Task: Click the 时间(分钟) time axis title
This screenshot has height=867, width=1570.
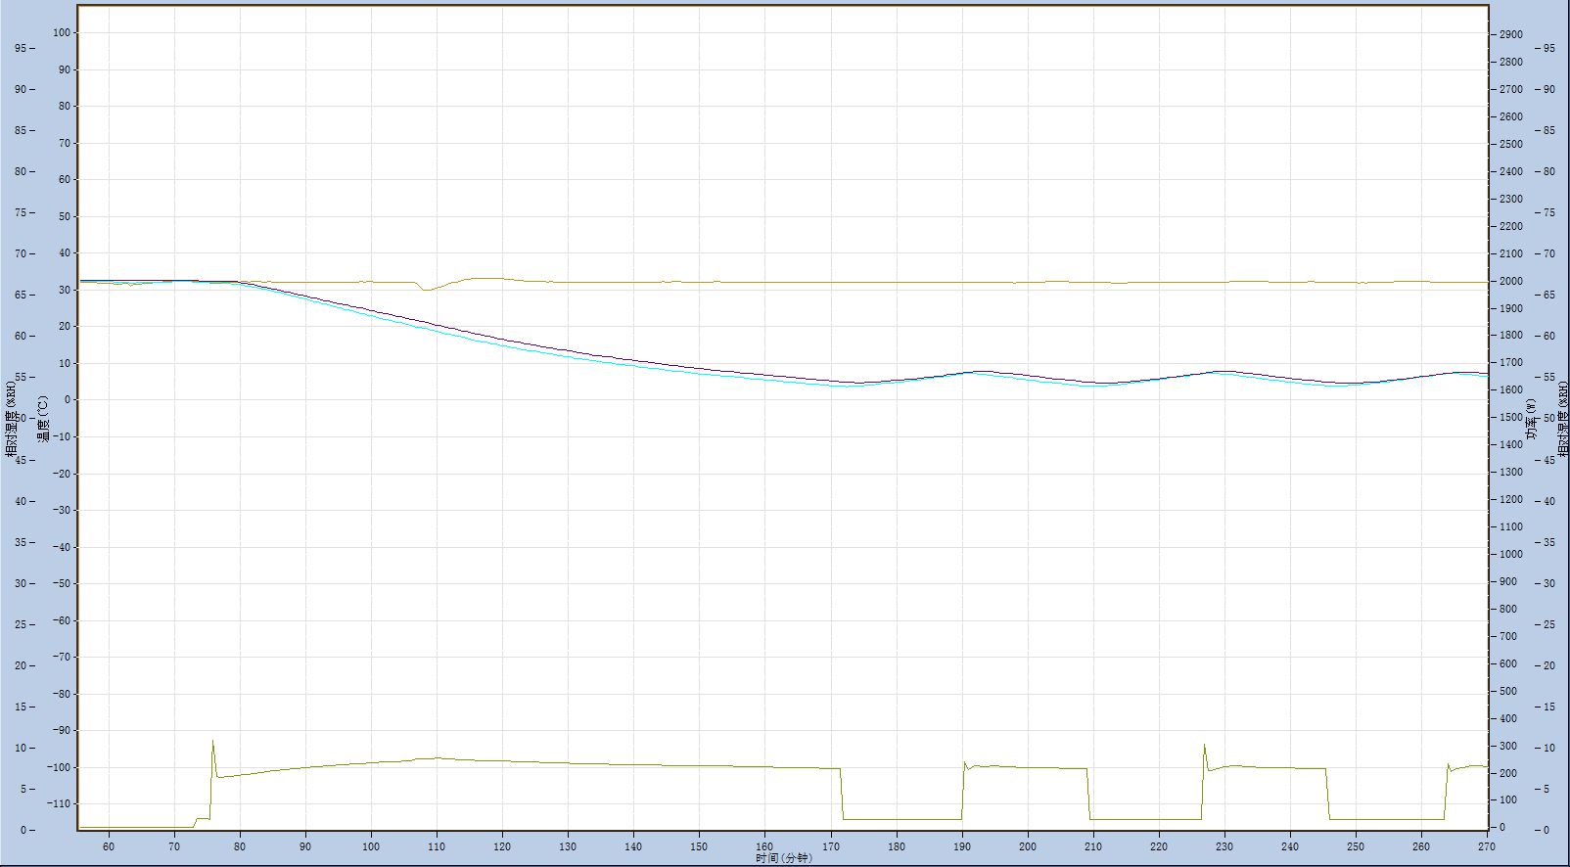Action: point(783,858)
